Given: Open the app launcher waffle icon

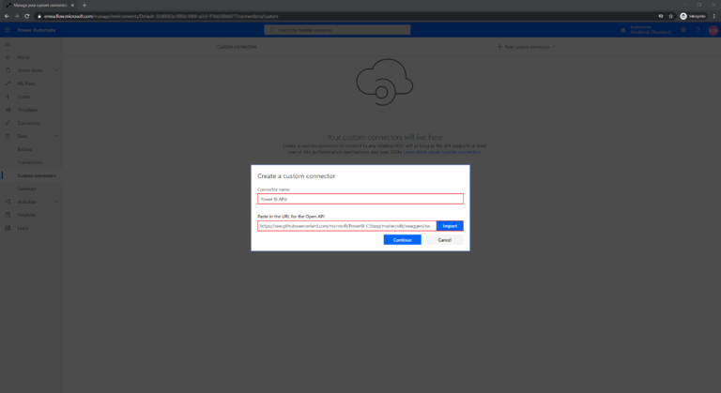Looking at the screenshot, I should [8, 30].
